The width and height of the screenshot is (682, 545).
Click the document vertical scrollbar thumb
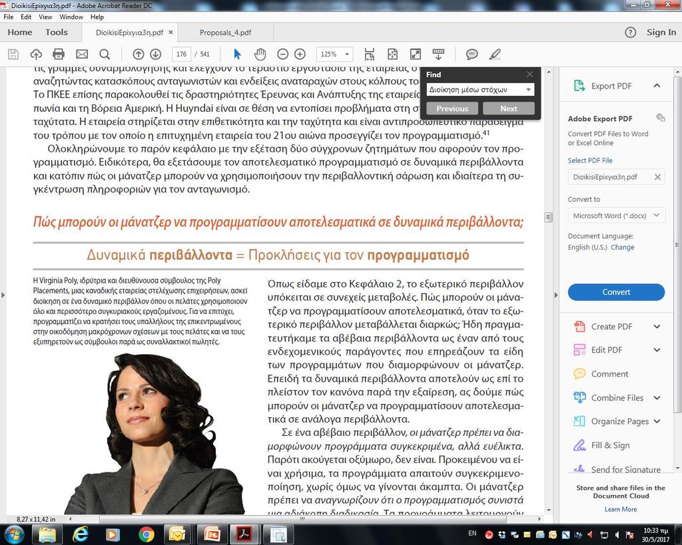click(x=549, y=218)
